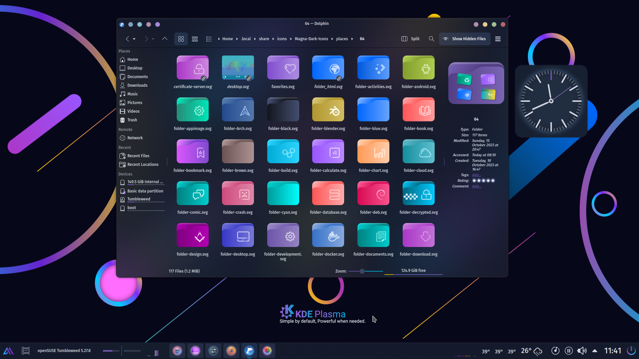The image size is (639, 359).
Task: Click the 124.9 GiB free space bar
Action: pyautogui.click(x=413, y=271)
